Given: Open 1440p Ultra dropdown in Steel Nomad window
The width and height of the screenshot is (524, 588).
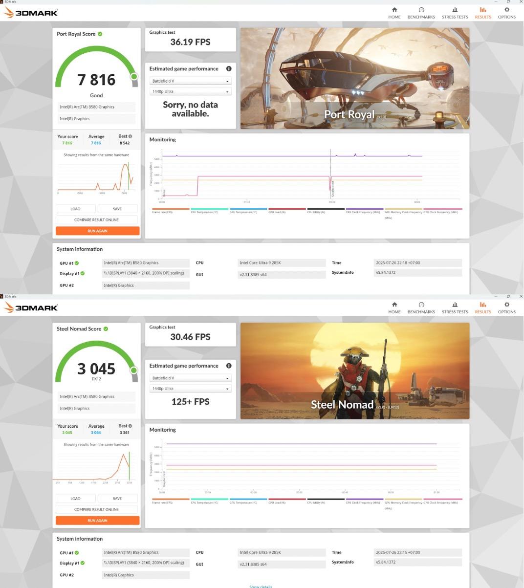Looking at the screenshot, I should click(x=190, y=389).
